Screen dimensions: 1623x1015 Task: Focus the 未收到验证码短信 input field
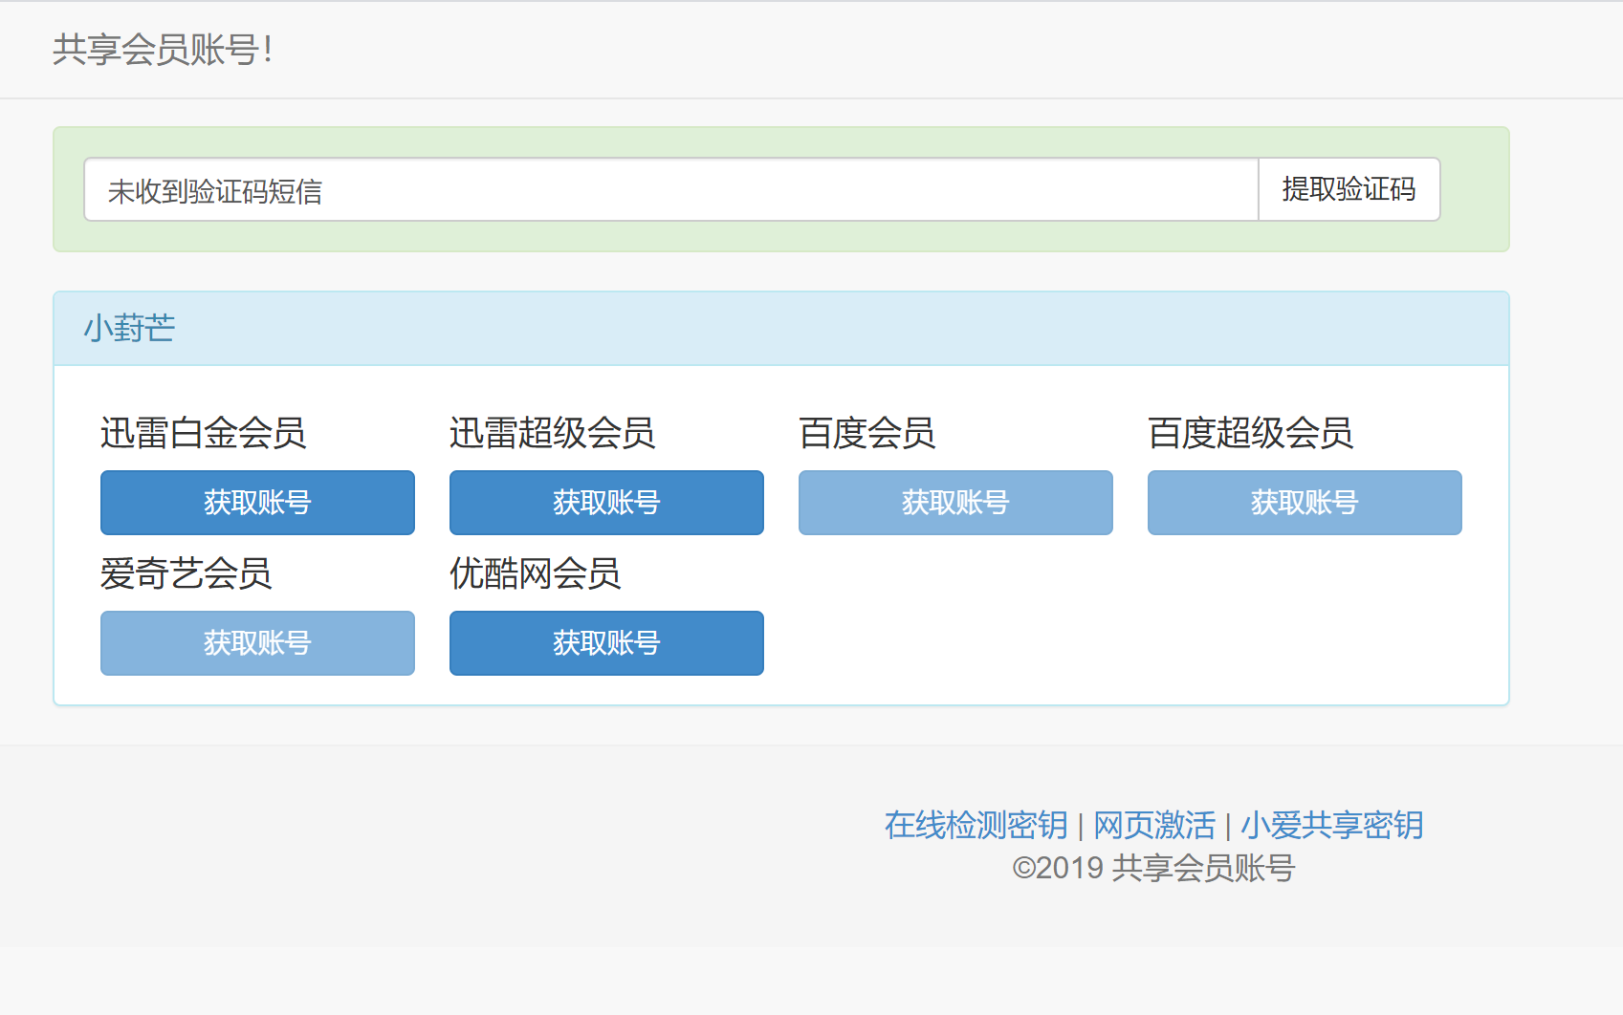pos(669,190)
